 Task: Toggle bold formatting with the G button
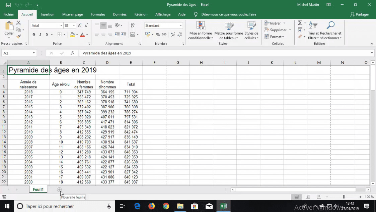(x=34, y=35)
